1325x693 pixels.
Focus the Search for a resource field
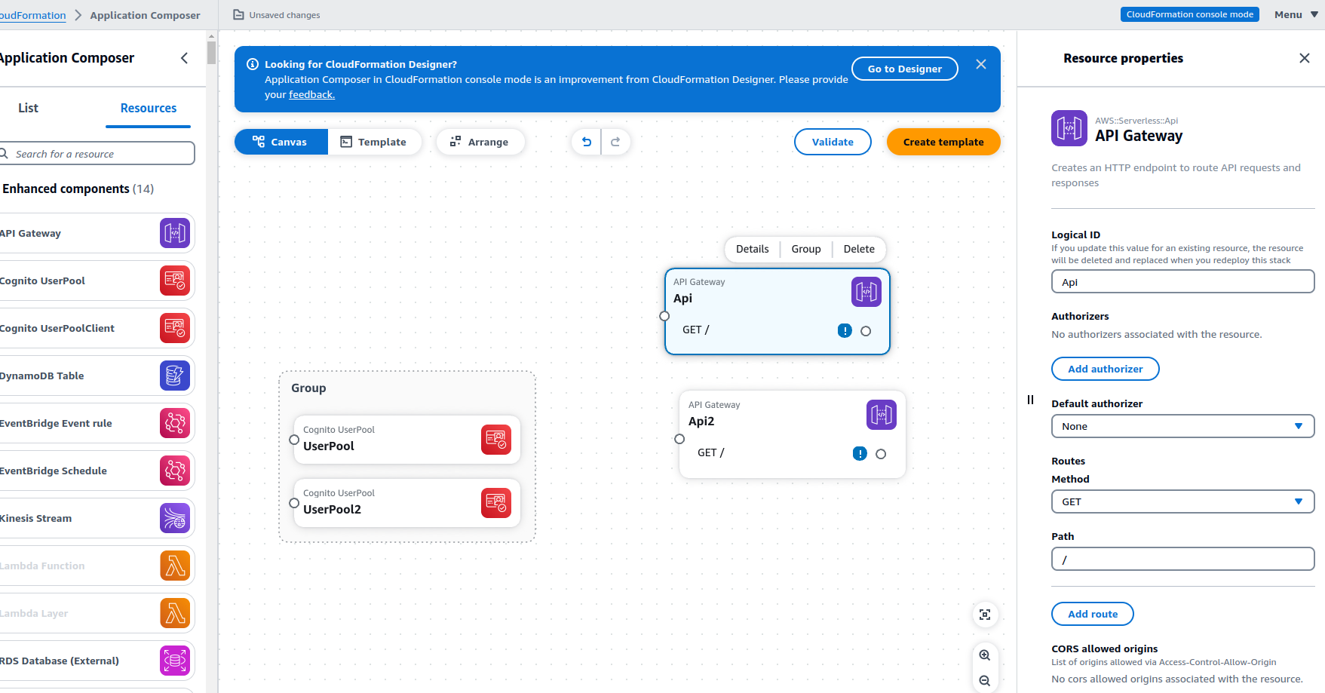97,154
